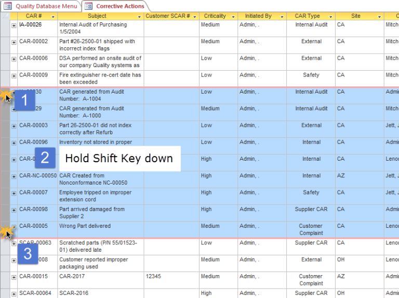Expand the CAR-00002 record row
This screenshot has height=298, width=399.
pos(14,42)
